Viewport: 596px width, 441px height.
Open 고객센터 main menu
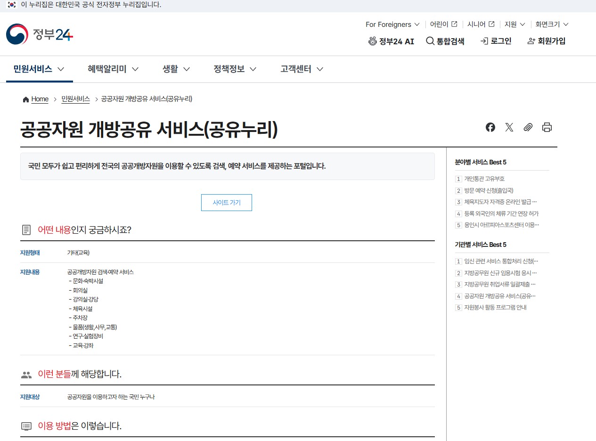302,69
